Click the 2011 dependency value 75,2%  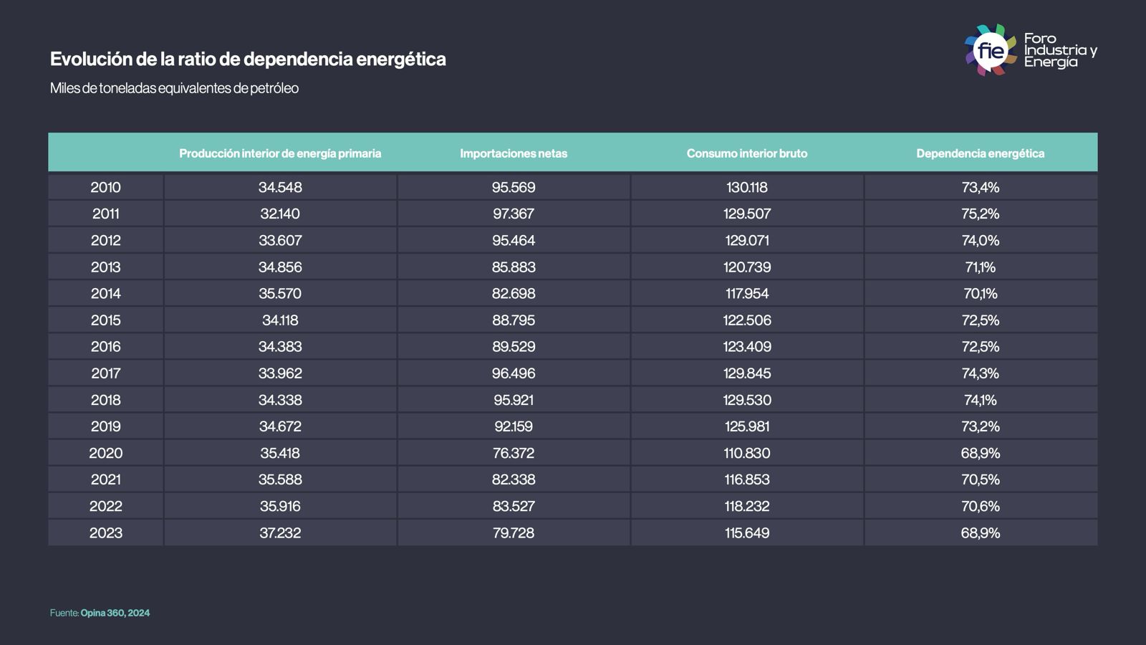pos(980,214)
